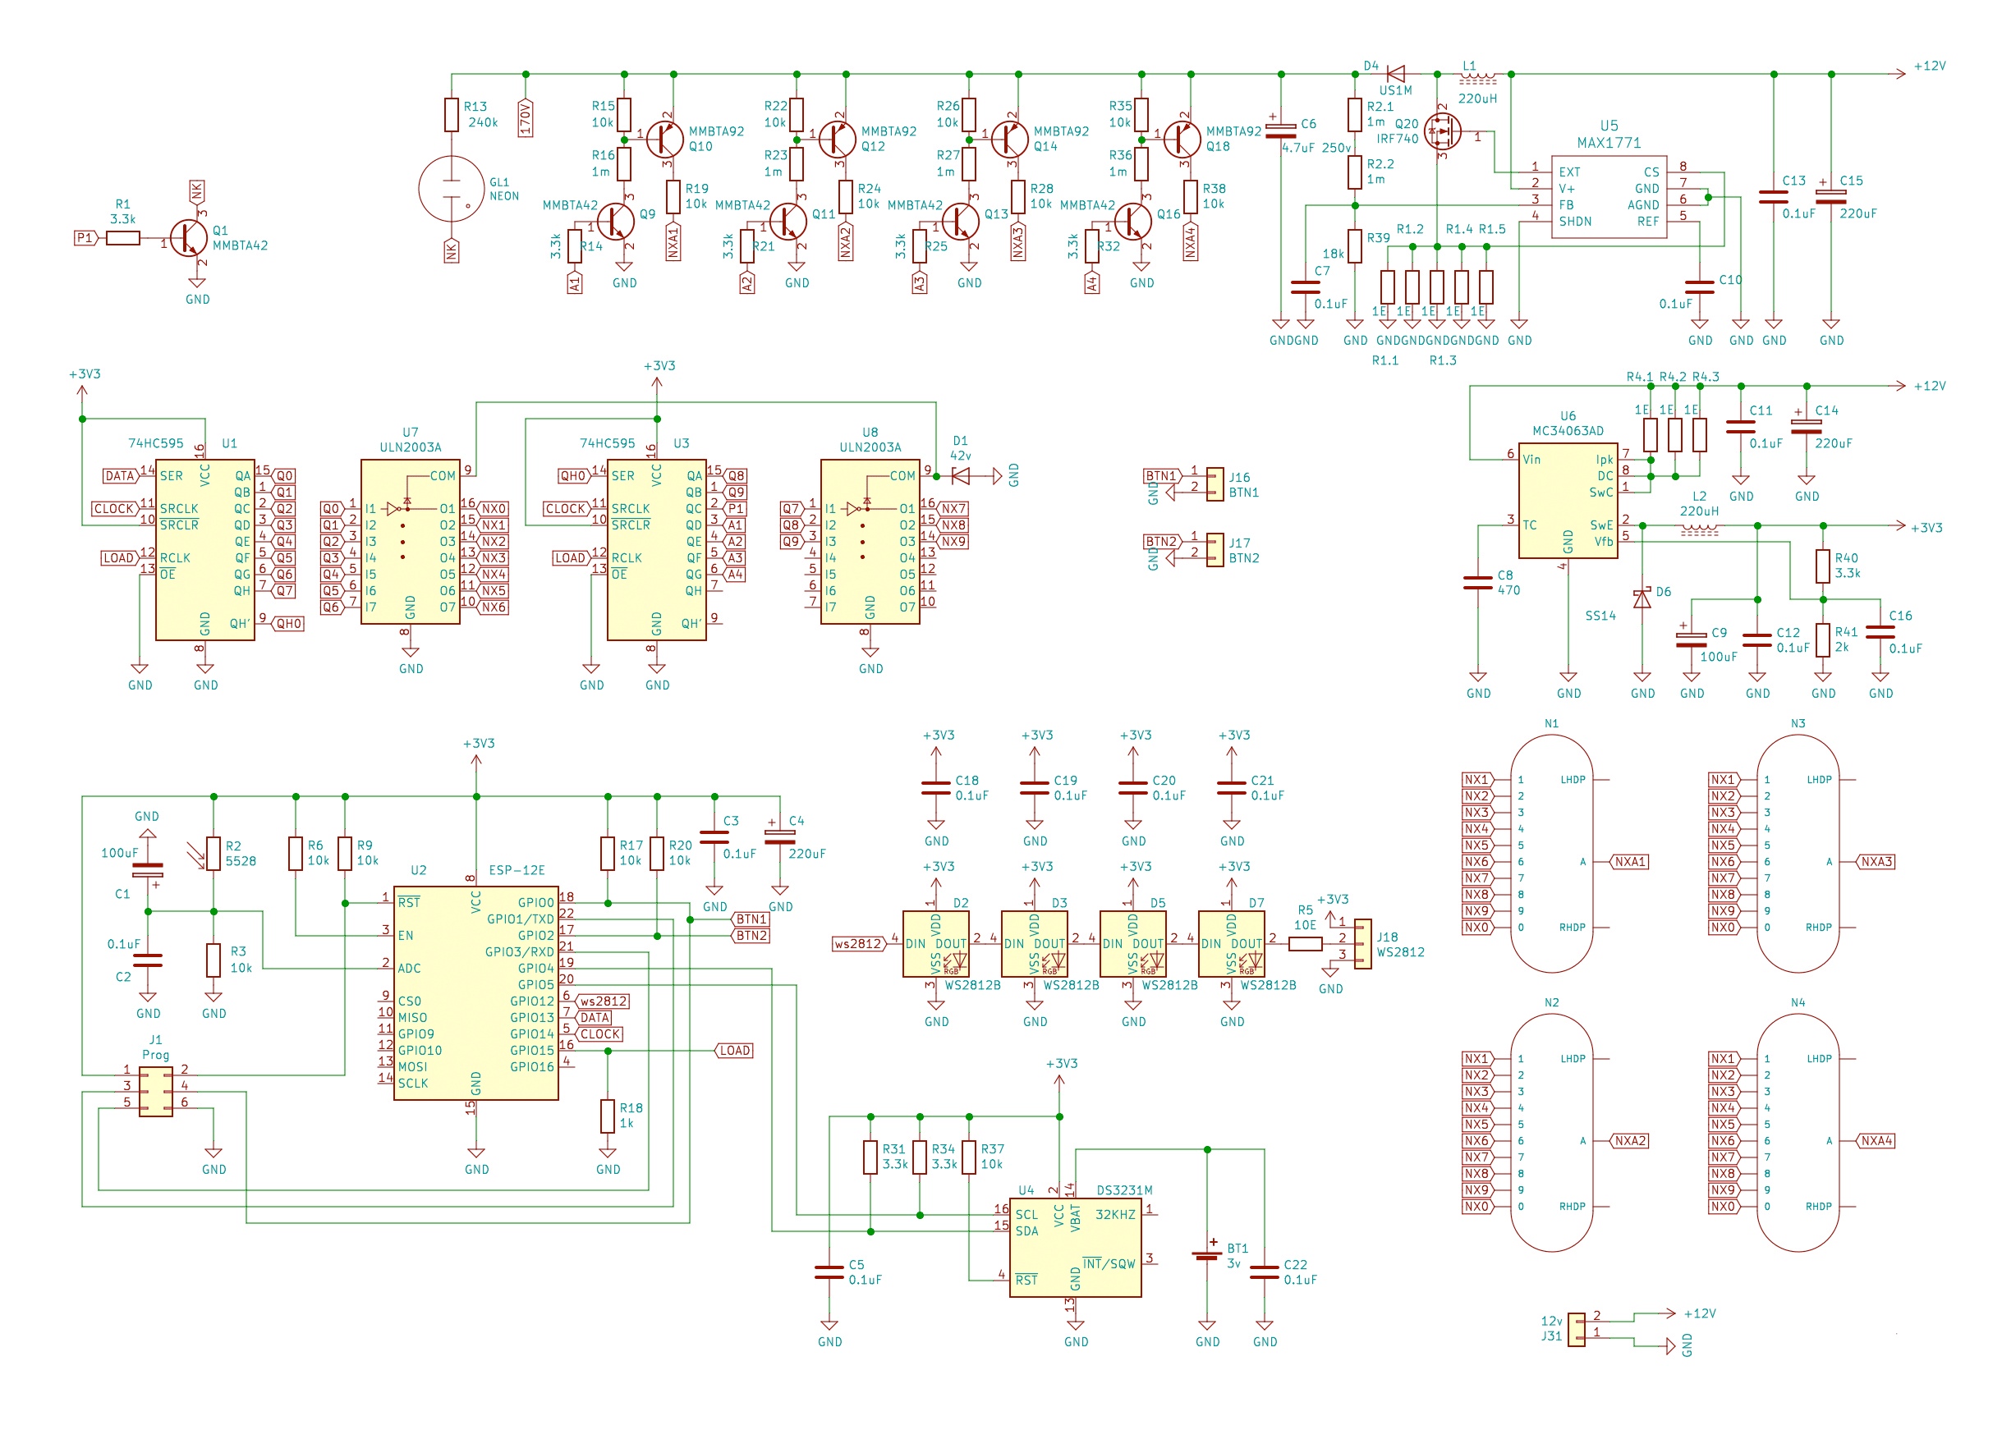Select resistor R37 10k
The width and height of the screenshot is (2002, 1439).
968,1157
